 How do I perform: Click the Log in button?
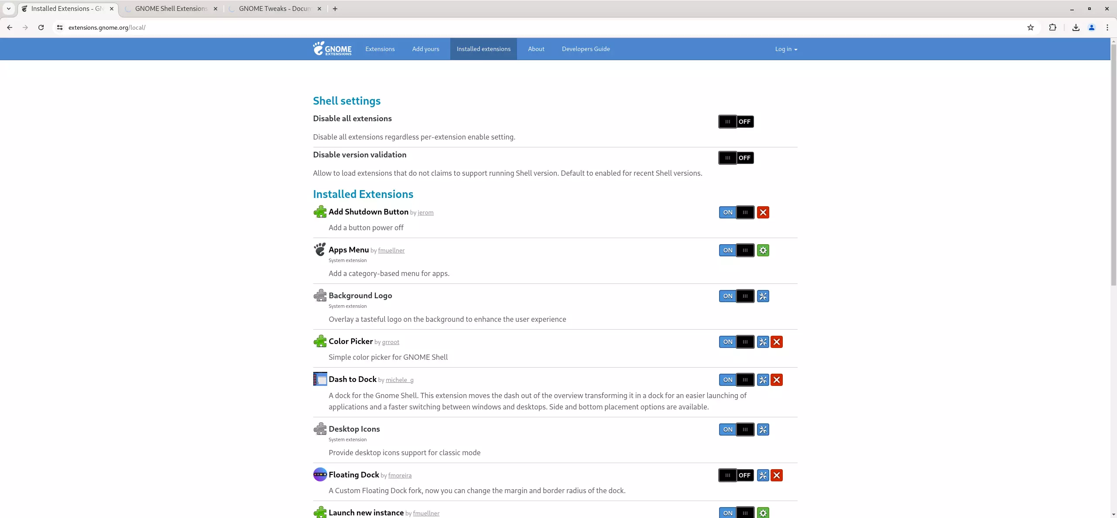tap(785, 48)
